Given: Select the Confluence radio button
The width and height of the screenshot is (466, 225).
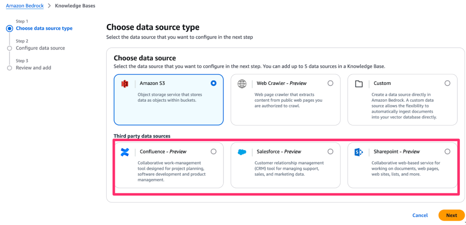Looking at the screenshot, I should 214,152.
